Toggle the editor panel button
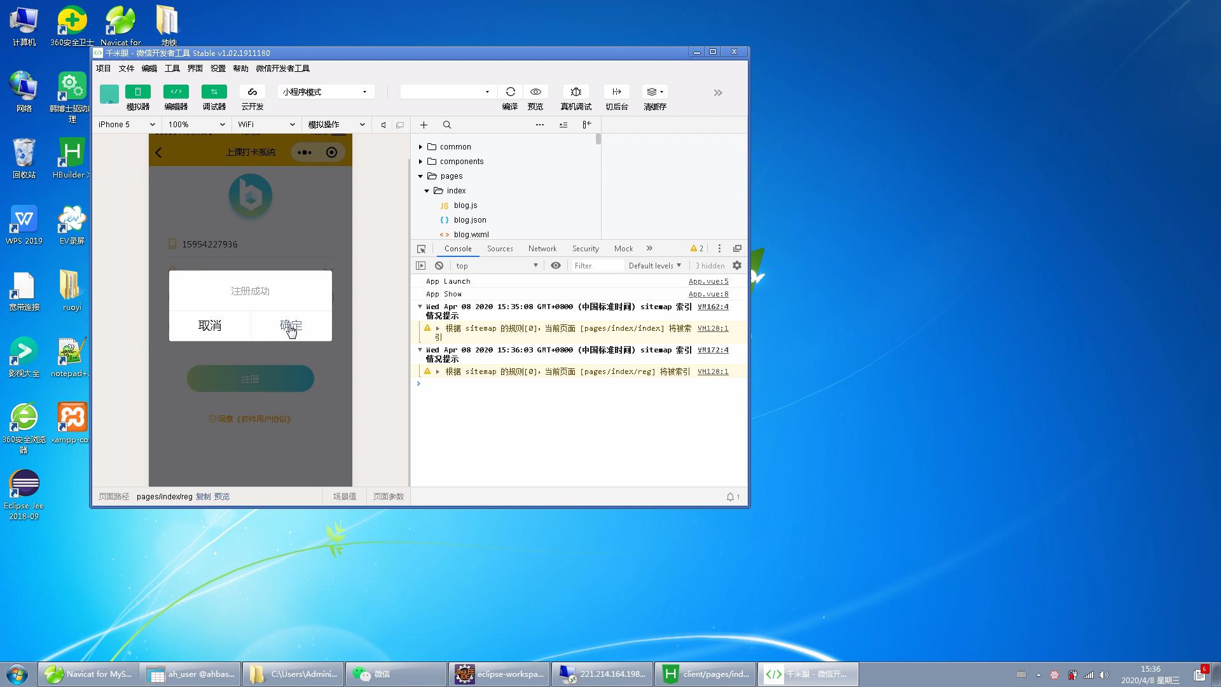The image size is (1221, 687). [176, 92]
